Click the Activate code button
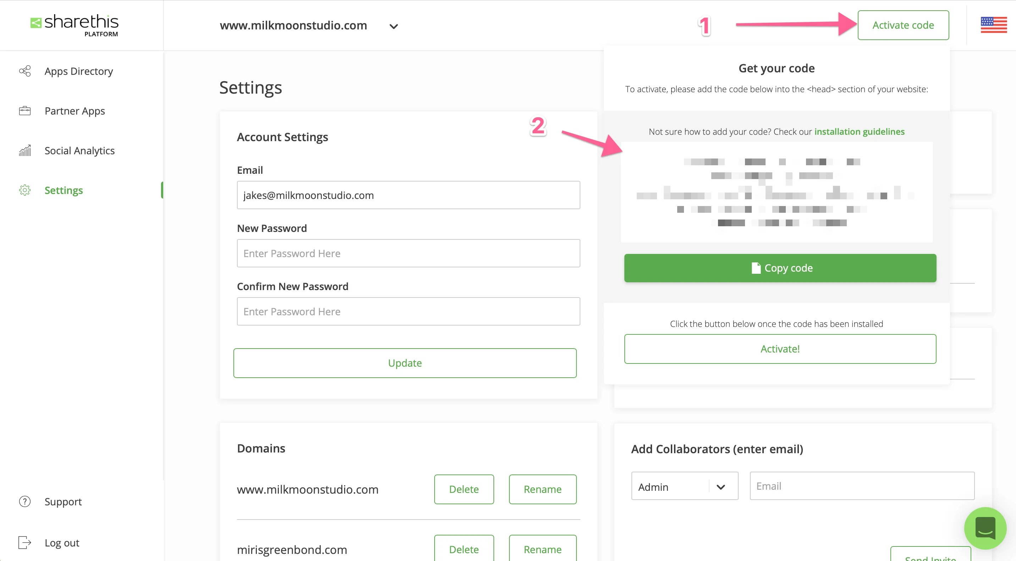This screenshot has width=1016, height=561. point(903,25)
